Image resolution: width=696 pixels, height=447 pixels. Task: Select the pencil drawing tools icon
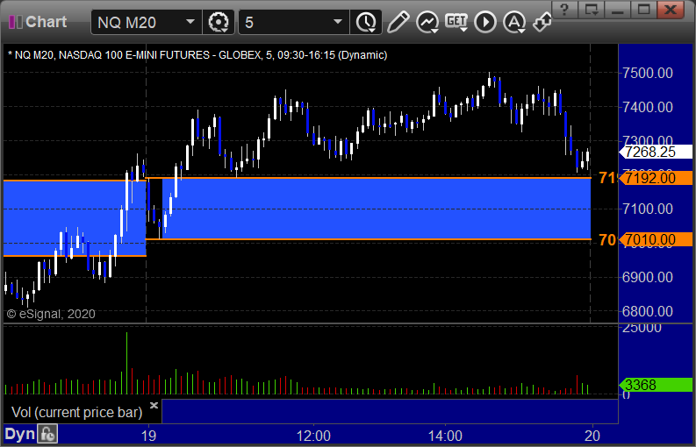[x=398, y=22]
